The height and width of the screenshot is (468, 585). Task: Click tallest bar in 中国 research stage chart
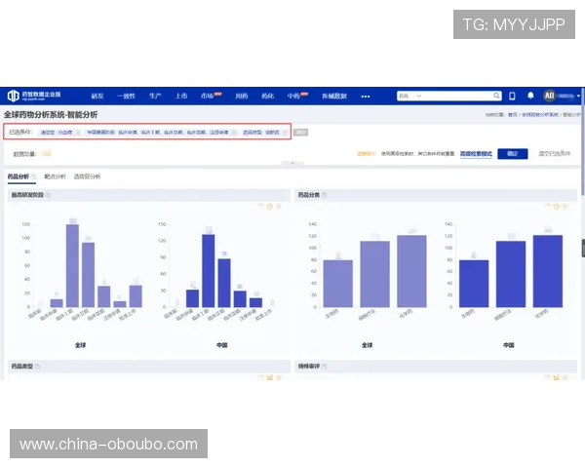coord(209,271)
